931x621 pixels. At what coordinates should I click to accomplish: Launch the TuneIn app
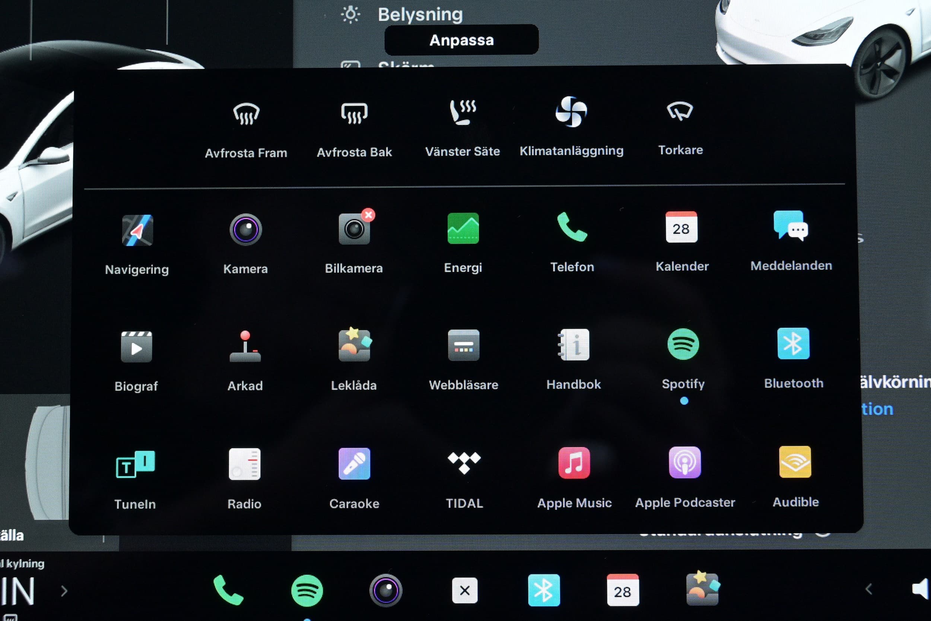(136, 464)
